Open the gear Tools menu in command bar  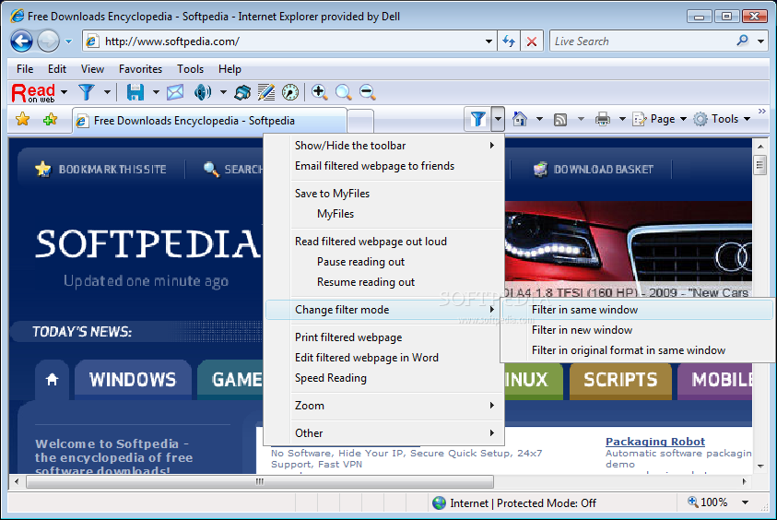(722, 119)
